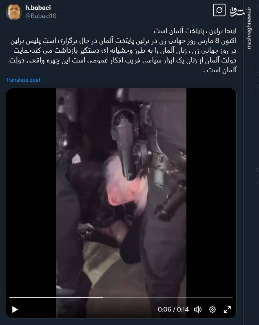Seek using the played part of the progress bar

click(x=56, y=297)
